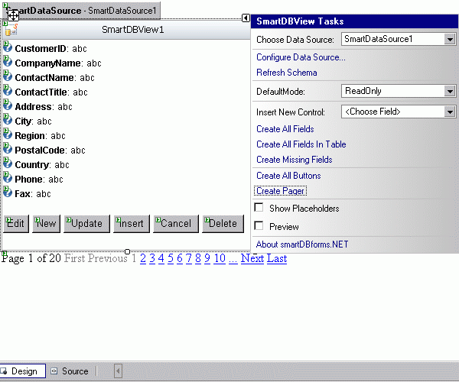Click the Delete button
Viewport: 459px width, 382px height.
223,224
